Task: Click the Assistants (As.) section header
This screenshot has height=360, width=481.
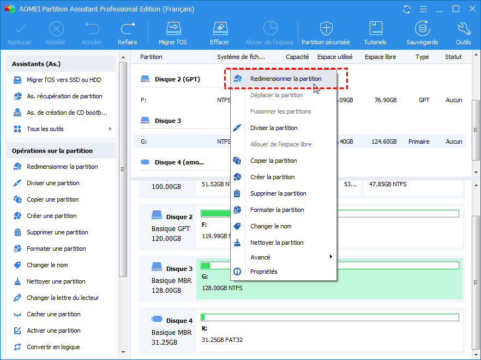Action: coord(61,64)
